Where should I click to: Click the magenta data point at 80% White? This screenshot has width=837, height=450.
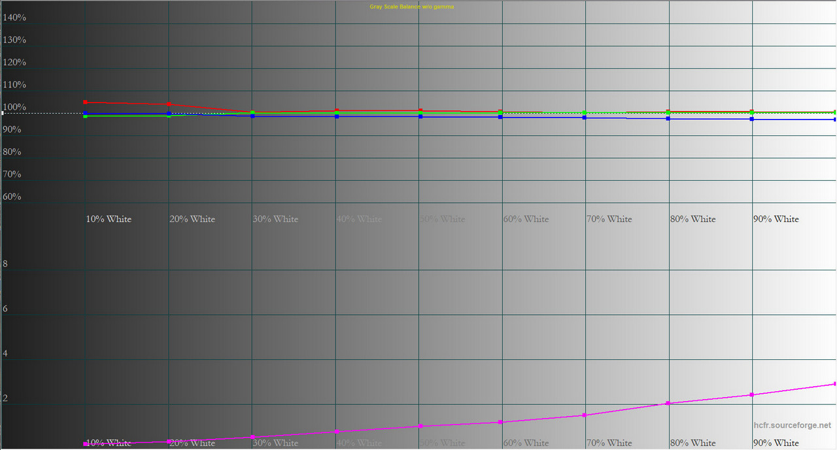(x=668, y=403)
